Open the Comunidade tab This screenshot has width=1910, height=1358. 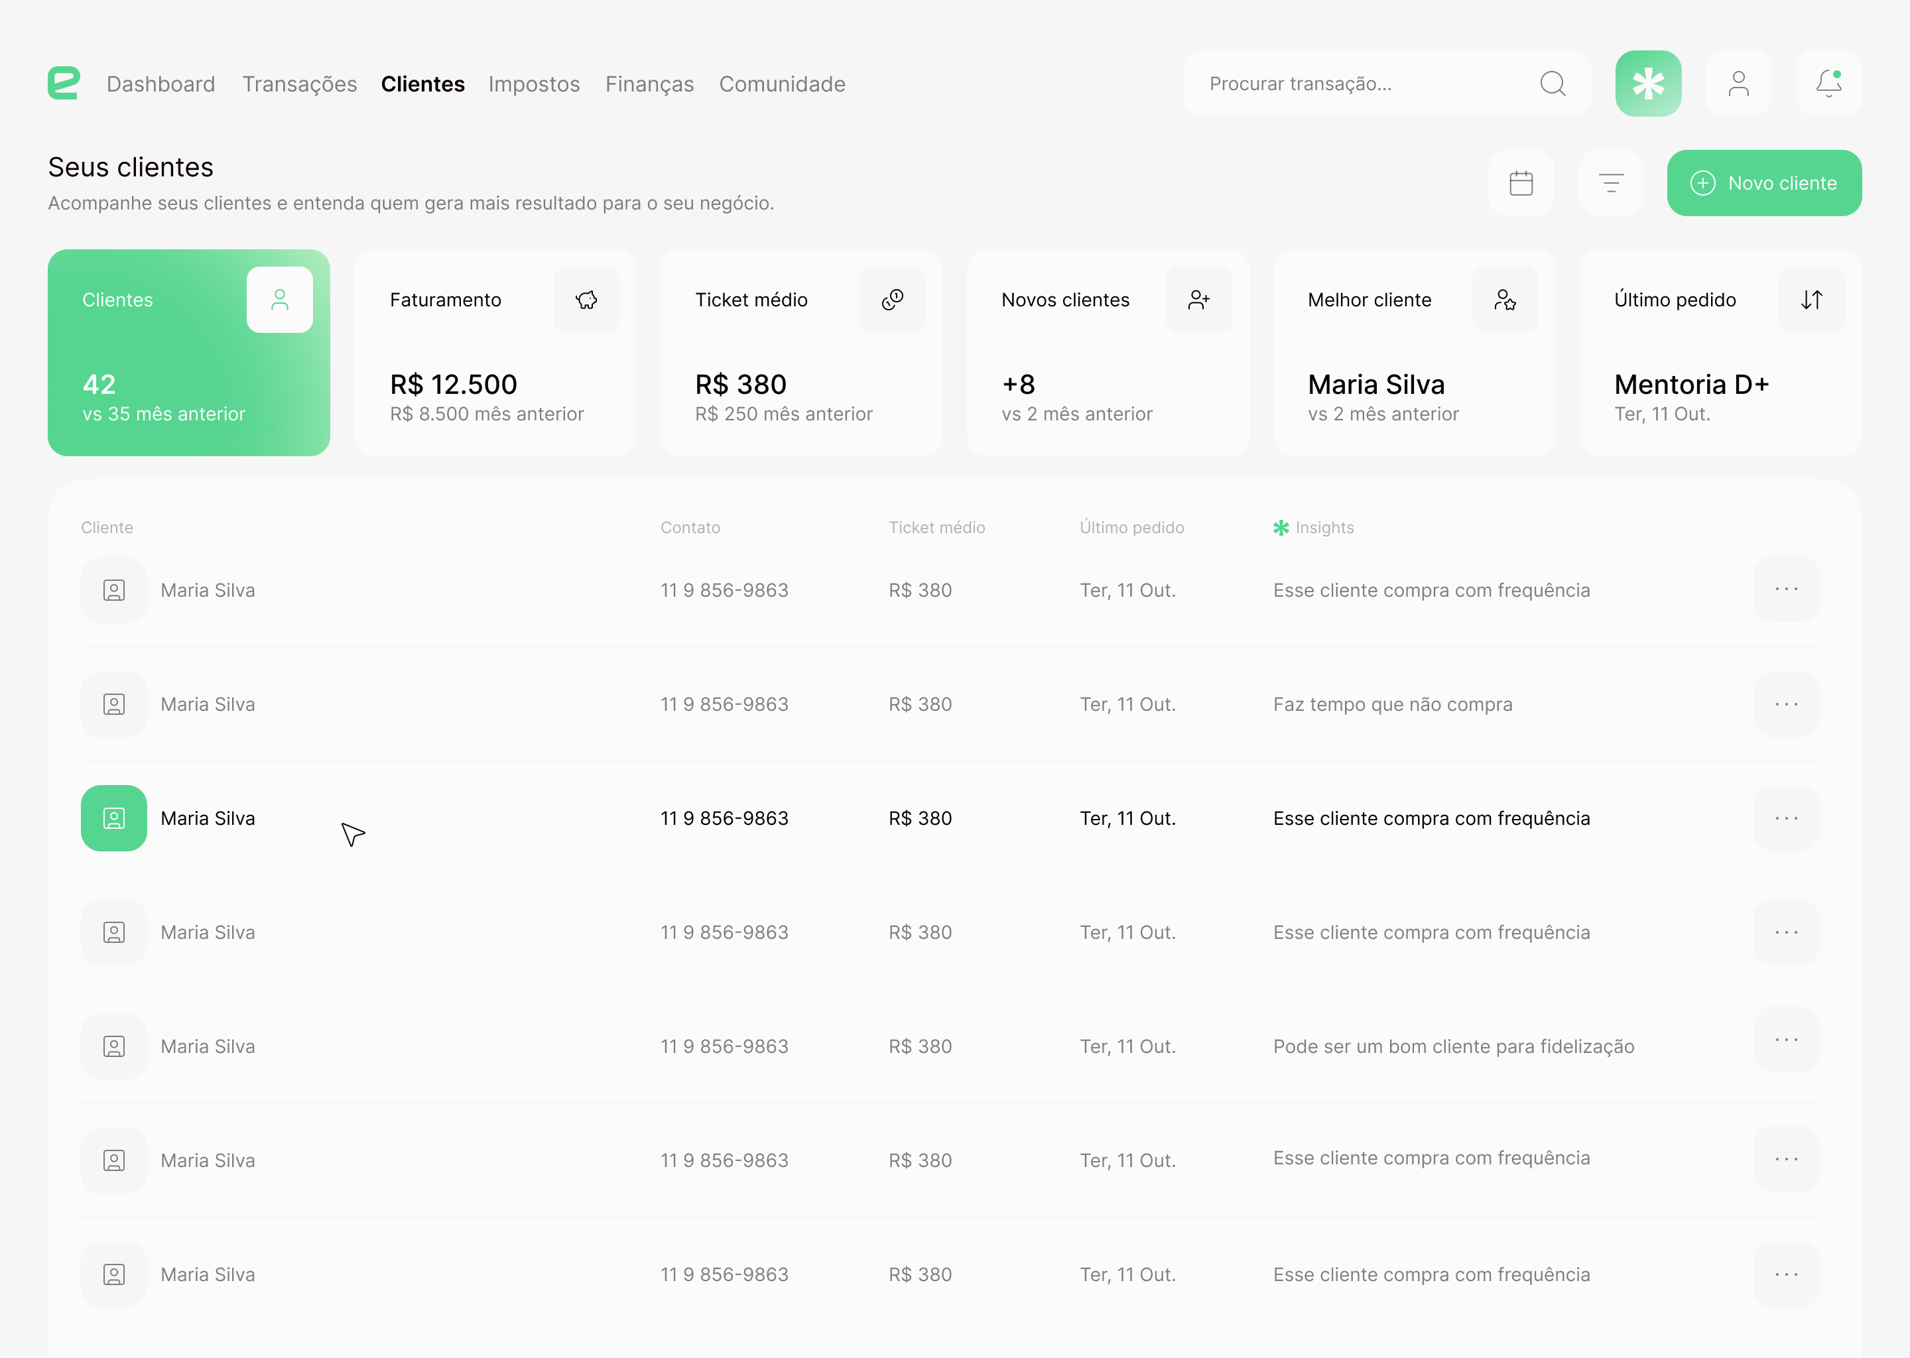coord(782,84)
